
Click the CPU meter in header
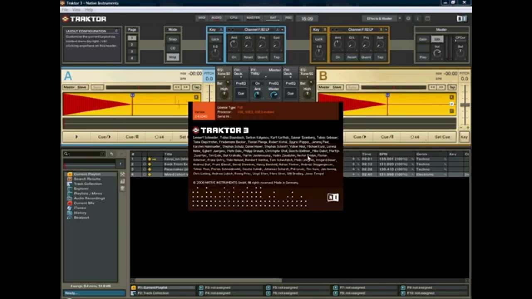click(x=234, y=18)
